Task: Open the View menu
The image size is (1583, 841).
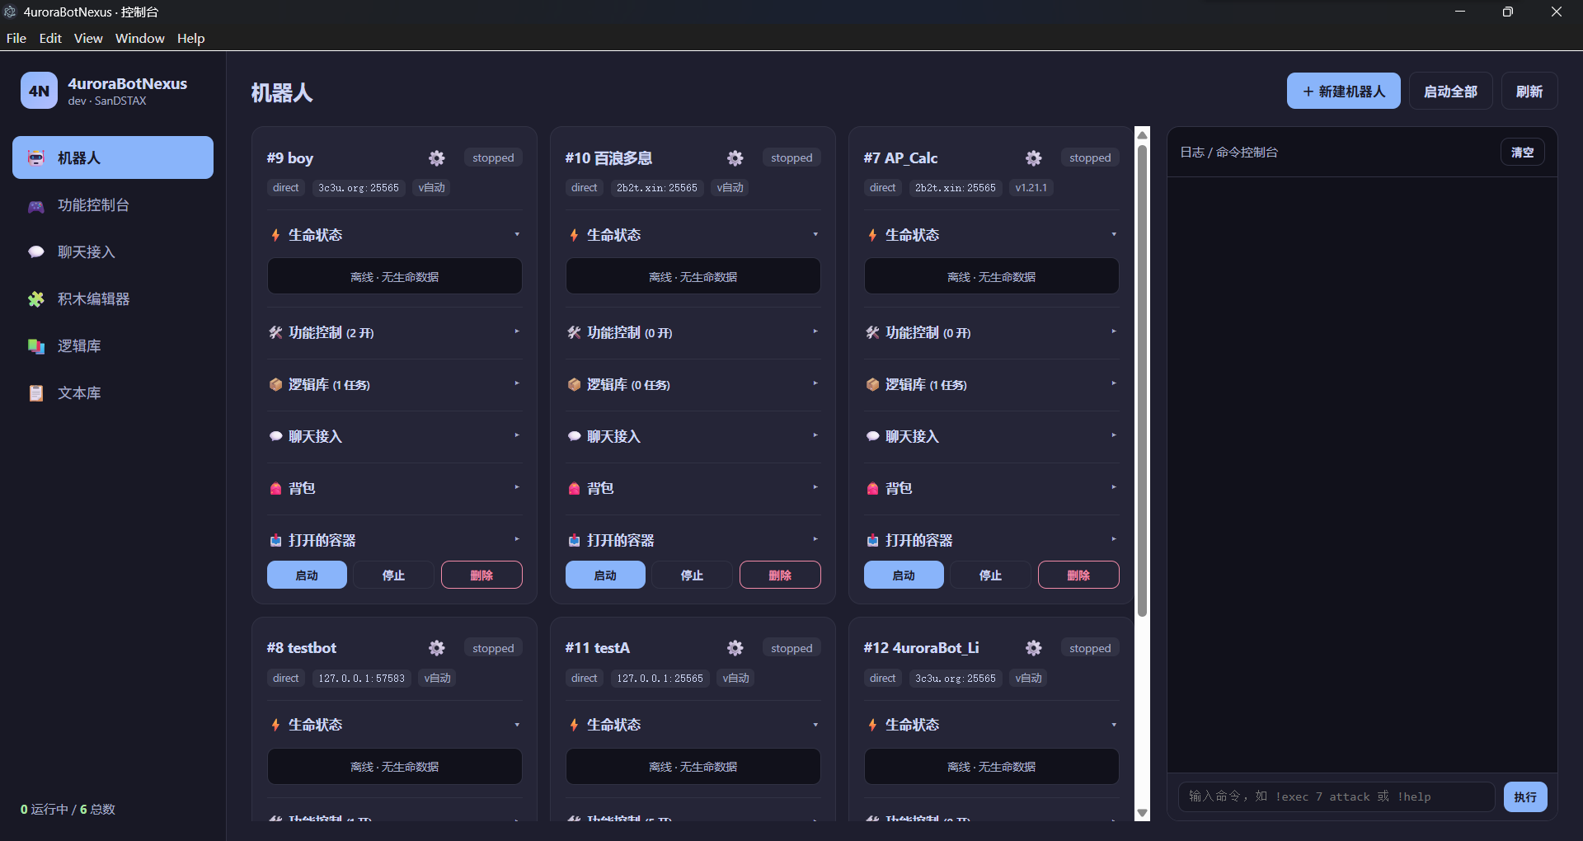Action: click(x=88, y=38)
